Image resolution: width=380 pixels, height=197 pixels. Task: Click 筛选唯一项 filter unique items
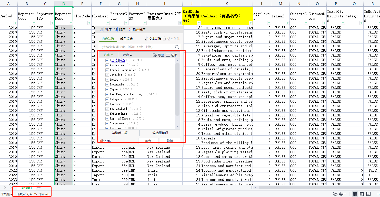click(x=119, y=133)
